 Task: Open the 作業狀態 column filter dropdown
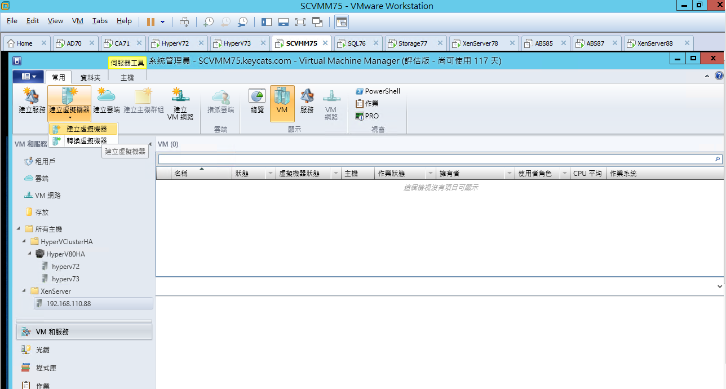[x=431, y=174]
